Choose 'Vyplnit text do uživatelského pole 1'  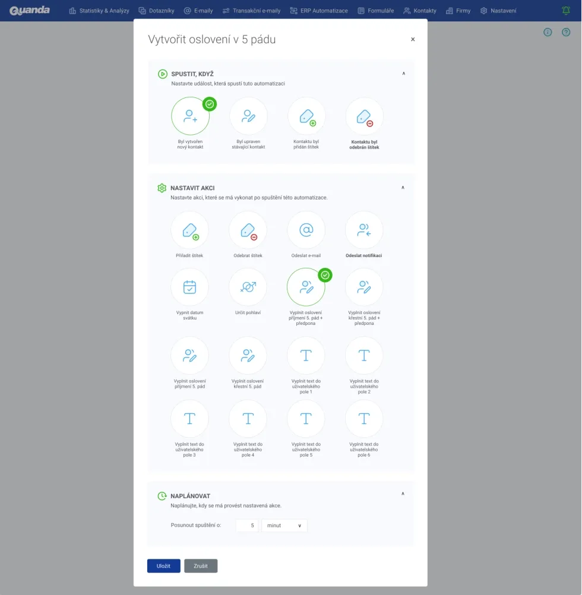pos(306,356)
